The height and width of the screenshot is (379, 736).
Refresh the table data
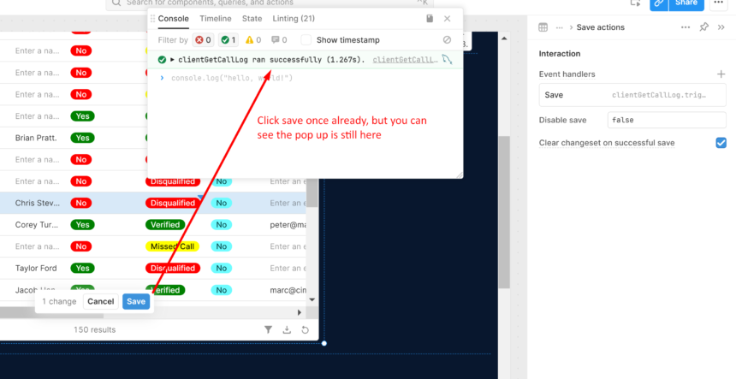point(306,329)
